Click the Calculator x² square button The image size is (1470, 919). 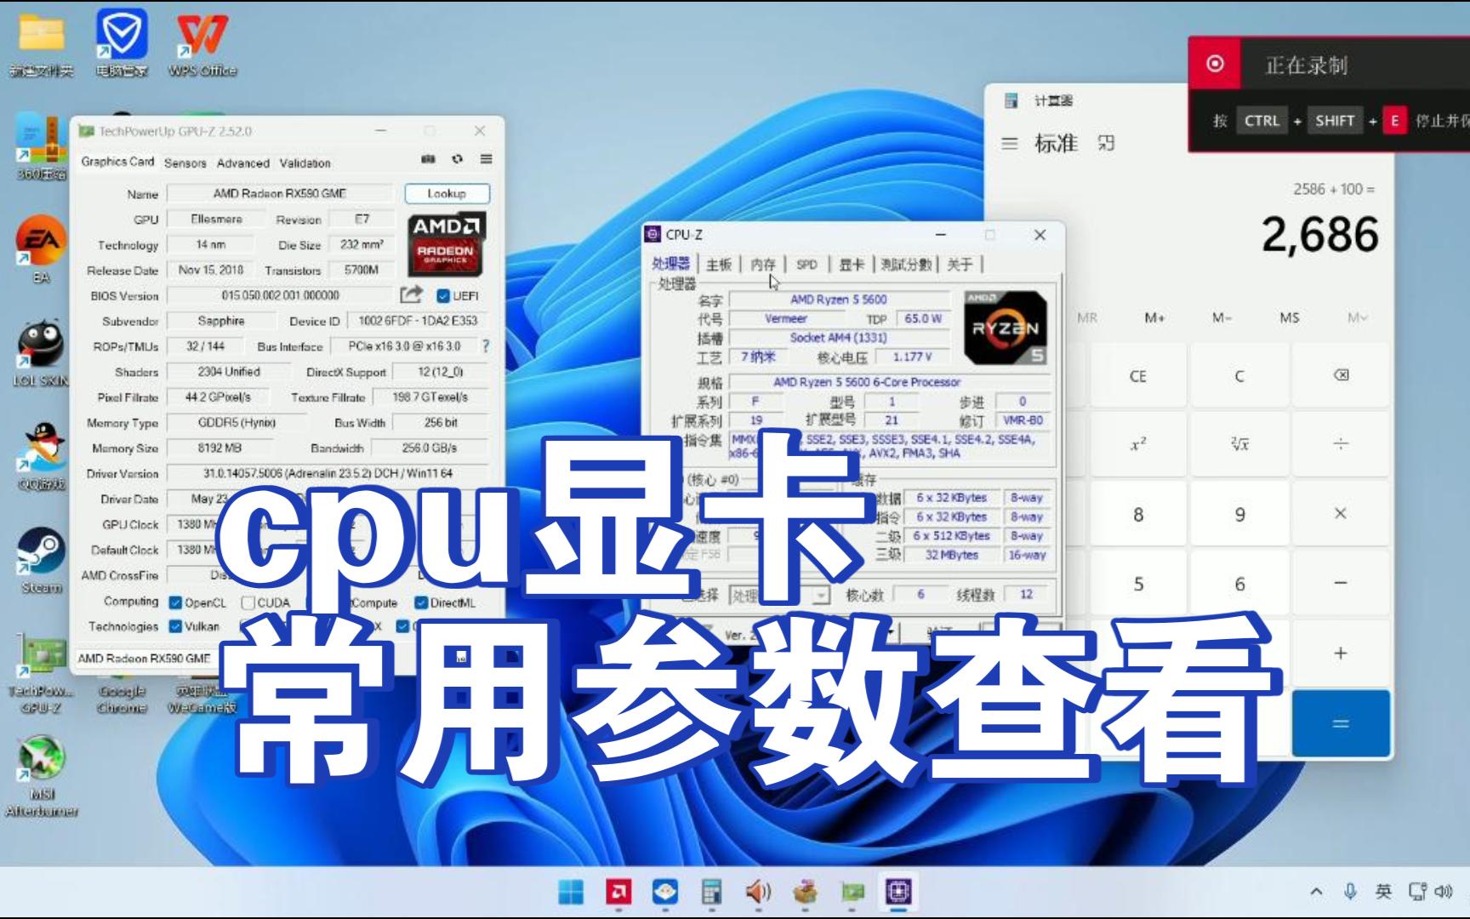tap(1138, 444)
